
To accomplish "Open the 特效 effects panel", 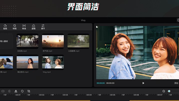I will click(x=14, y=27).
